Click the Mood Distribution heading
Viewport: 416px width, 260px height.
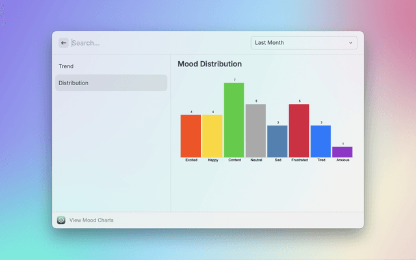(210, 64)
